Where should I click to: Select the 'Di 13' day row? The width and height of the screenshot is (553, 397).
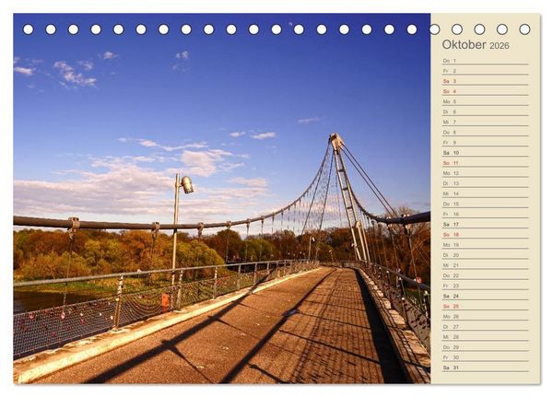(x=486, y=183)
